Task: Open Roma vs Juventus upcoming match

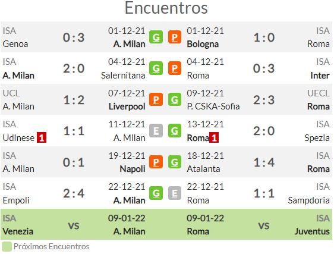Action: click(259, 224)
